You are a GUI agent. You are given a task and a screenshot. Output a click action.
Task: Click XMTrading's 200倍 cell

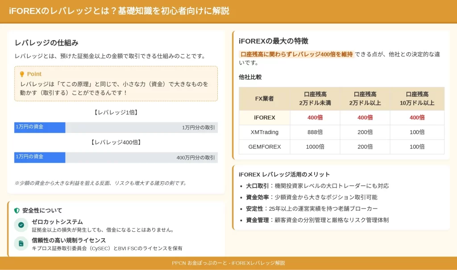[365, 132]
